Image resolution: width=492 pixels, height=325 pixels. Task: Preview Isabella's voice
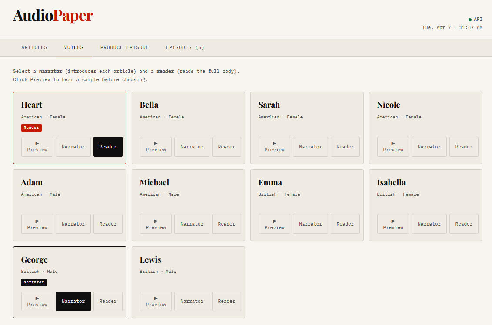tap(393, 224)
